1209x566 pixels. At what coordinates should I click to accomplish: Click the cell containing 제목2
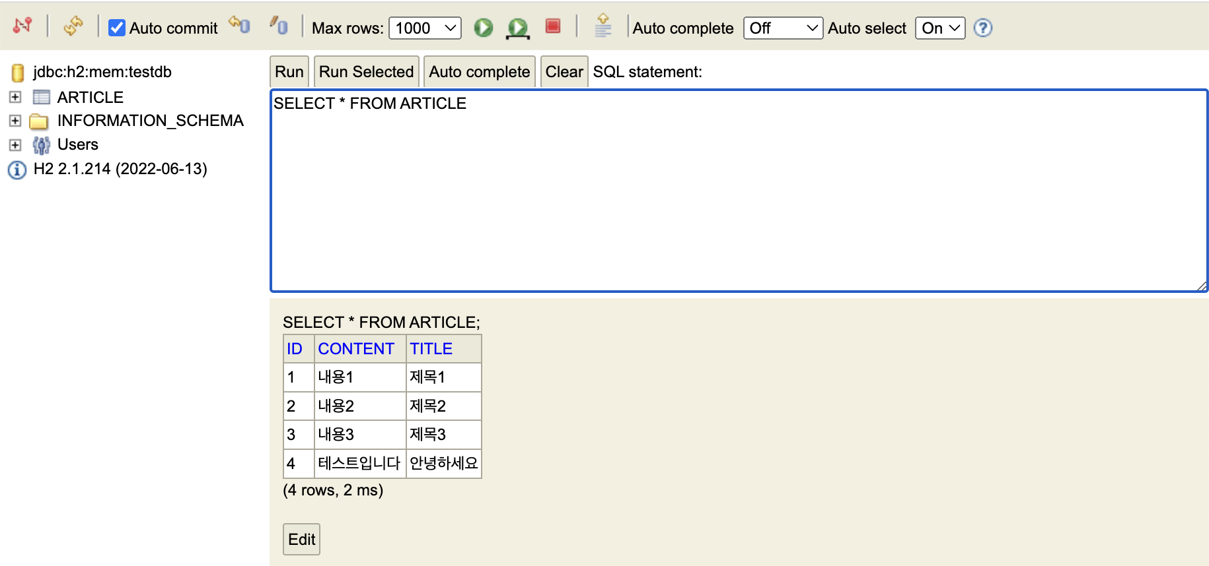[x=443, y=406]
